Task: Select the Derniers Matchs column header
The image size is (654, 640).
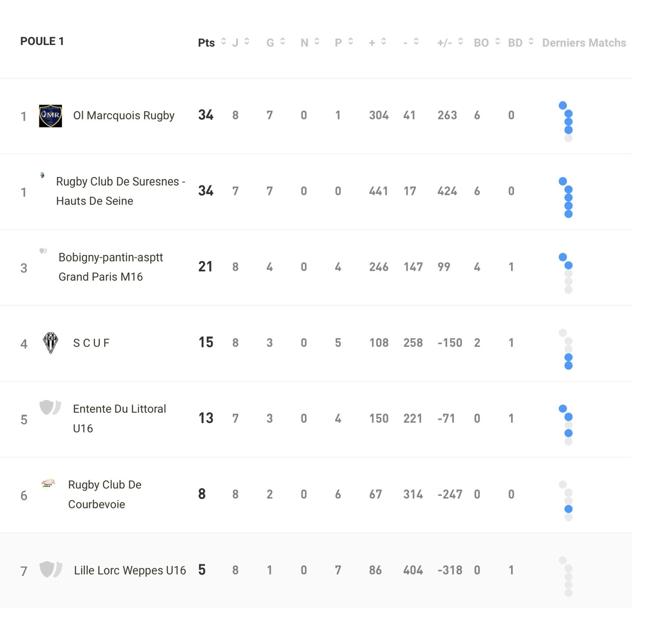Action: pyautogui.click(x=584, y=43)
